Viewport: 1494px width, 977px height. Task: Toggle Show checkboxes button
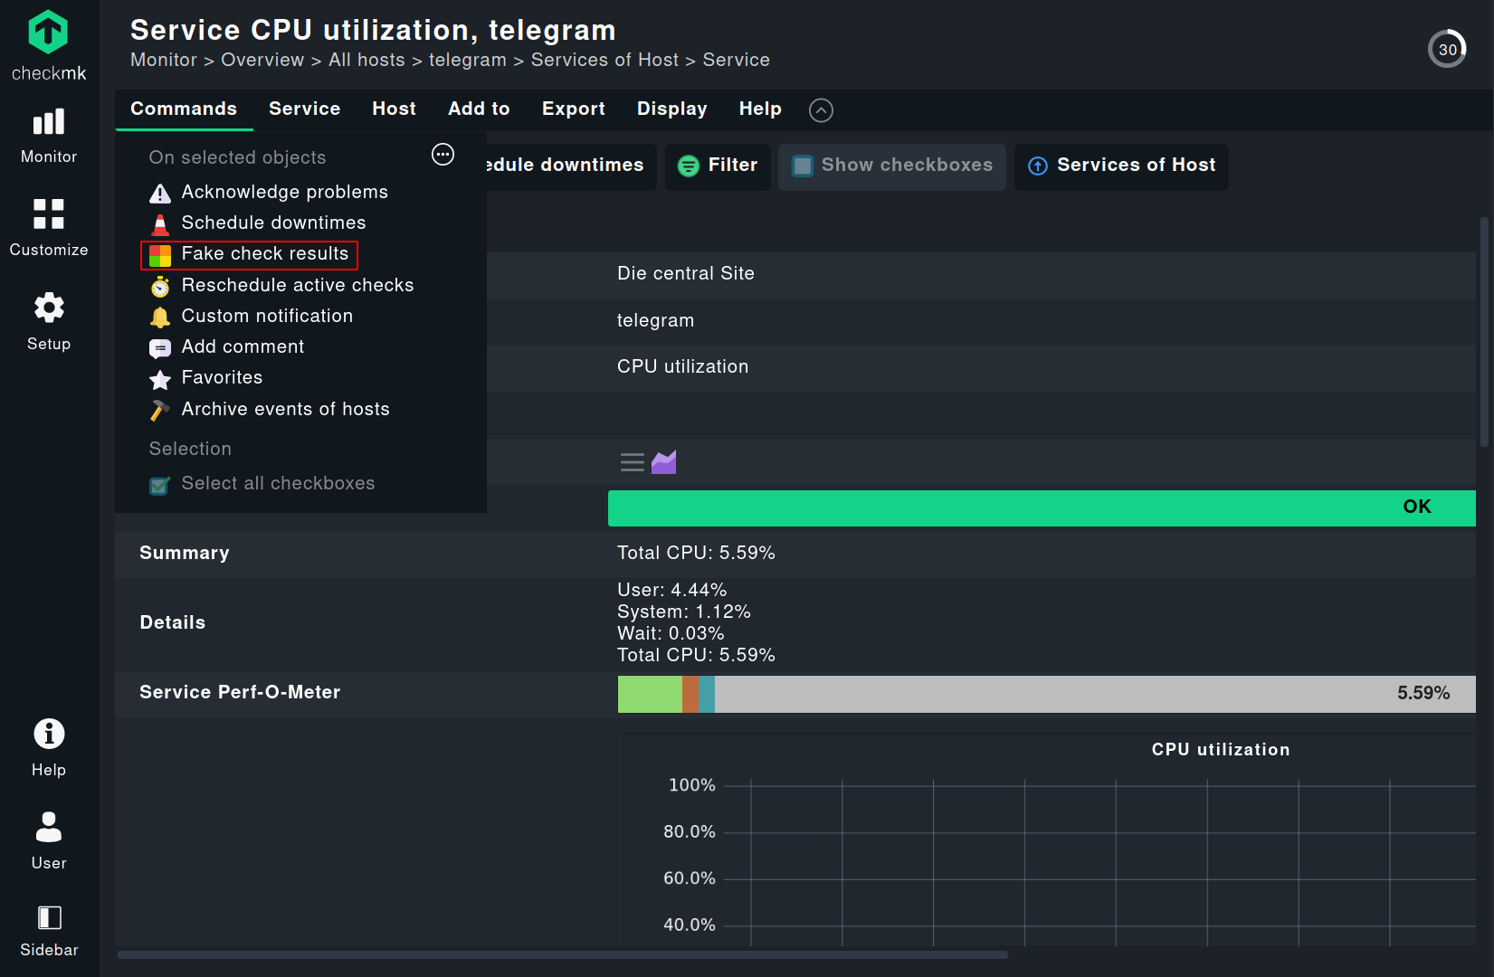892,166
